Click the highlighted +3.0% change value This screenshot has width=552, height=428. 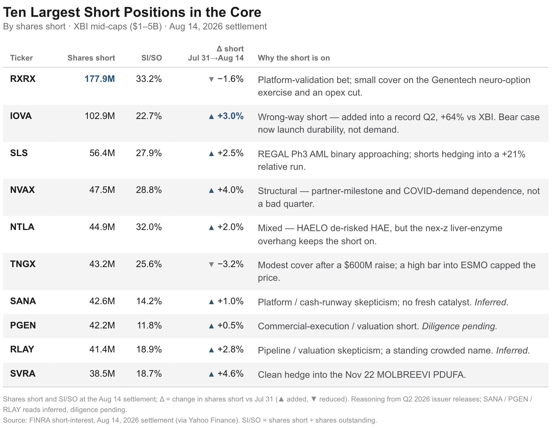pyautogui.click(x=230, y=116)
